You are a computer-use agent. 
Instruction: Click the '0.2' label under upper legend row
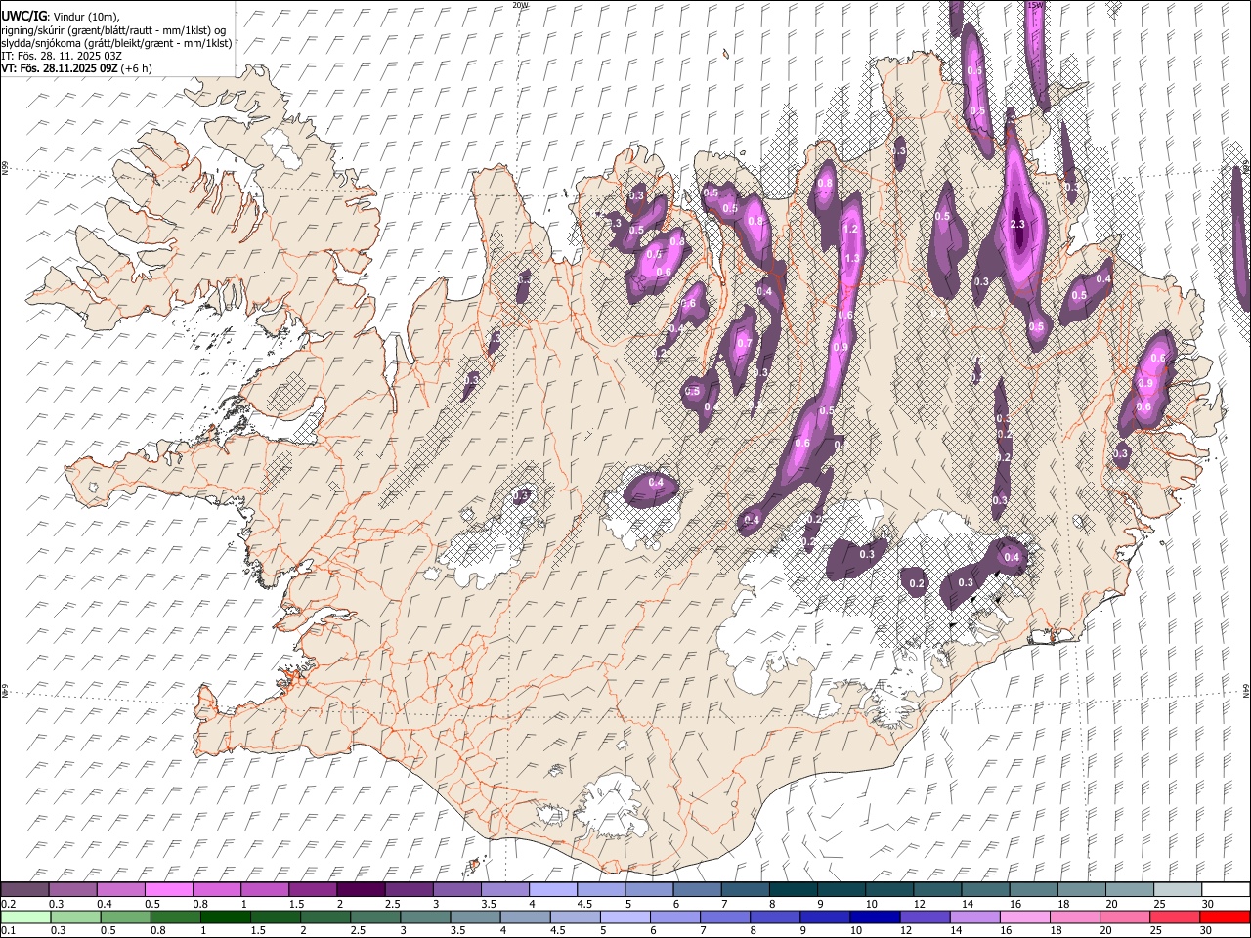(8, 904)
